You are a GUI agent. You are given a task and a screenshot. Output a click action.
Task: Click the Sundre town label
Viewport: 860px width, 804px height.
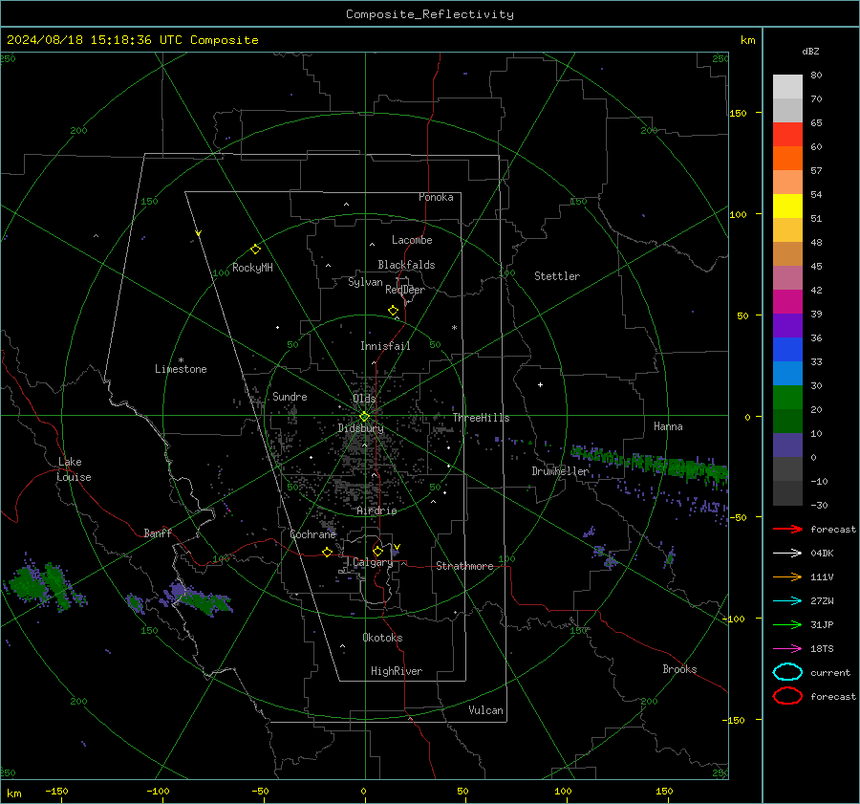tap(290, 396)
